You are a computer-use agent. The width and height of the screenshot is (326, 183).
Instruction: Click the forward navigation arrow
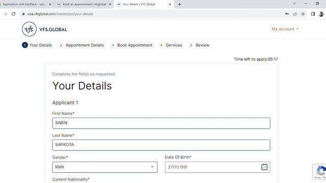click(x=6, y=14)
